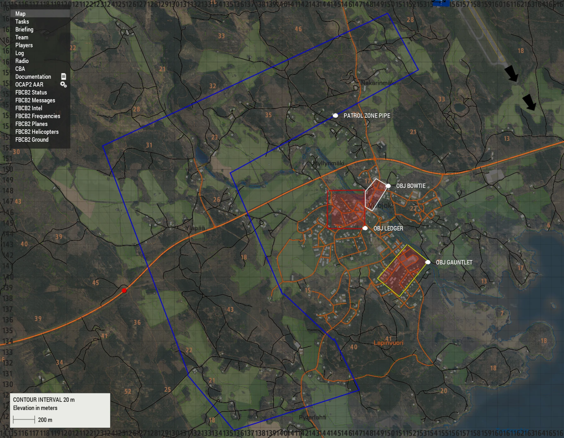Open the Players list
Screen dimensions: 564x438
24,45
